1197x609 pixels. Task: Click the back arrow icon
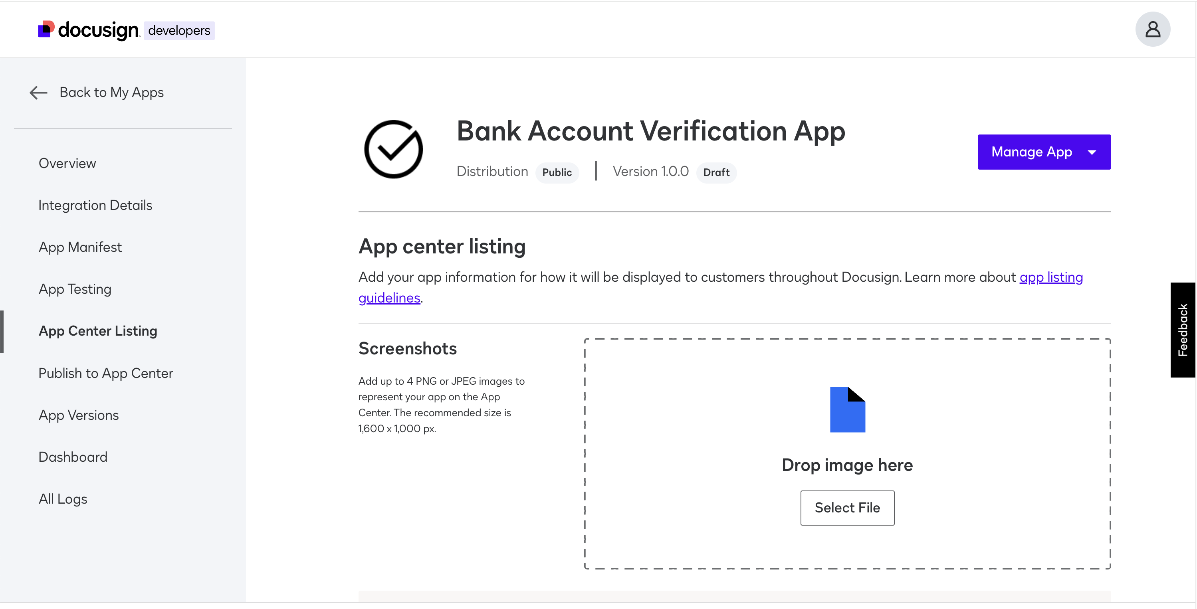39,93
